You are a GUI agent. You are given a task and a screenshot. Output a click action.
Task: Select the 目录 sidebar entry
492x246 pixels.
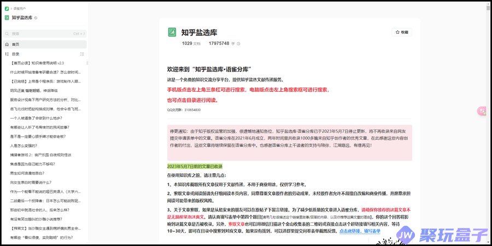point(16,54)
